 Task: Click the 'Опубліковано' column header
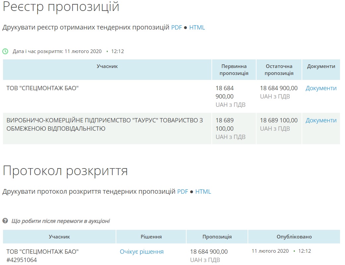point(294,237)
